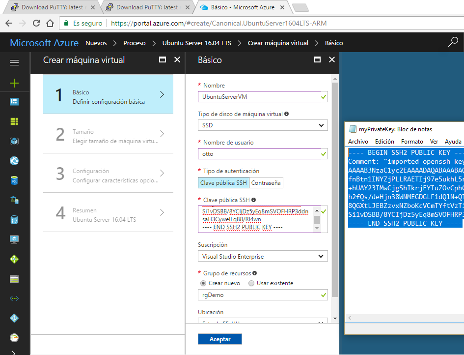Expand the sidebar with bottom chevron

[x=14, y=352]
